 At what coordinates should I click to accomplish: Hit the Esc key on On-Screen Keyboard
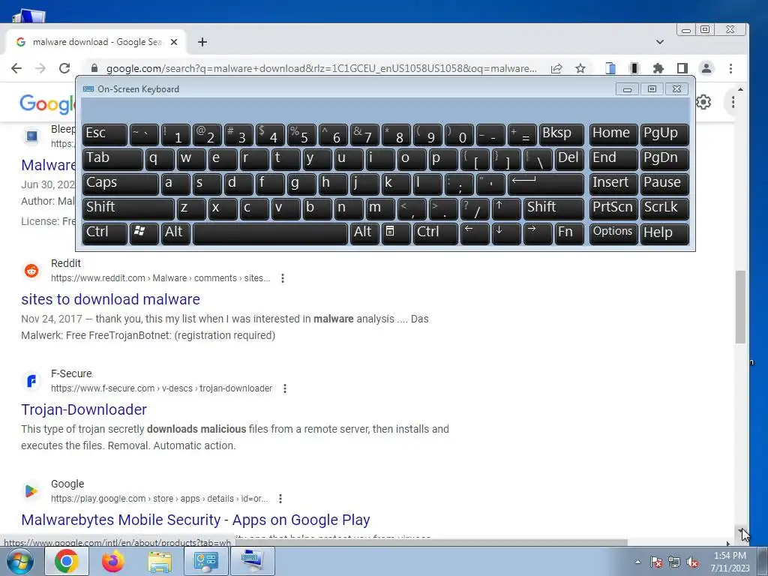pyautogui.click(x=105, y=135)
